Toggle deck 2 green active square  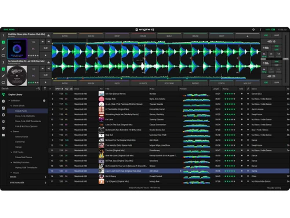[x=3, y=69]
